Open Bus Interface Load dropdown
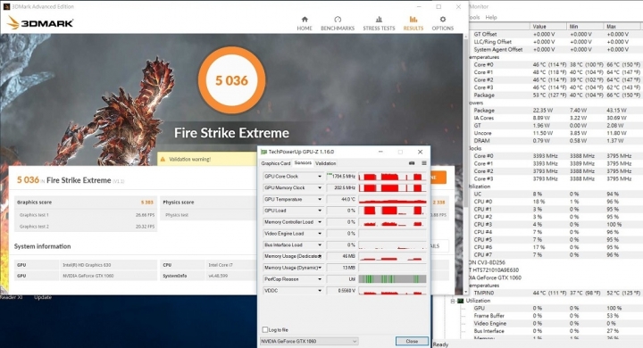This screenshot has width=643, height=348. point(320,244)
